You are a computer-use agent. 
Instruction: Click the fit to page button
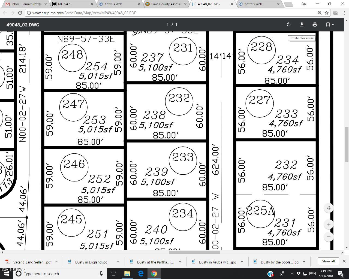(x=329, y=208)
